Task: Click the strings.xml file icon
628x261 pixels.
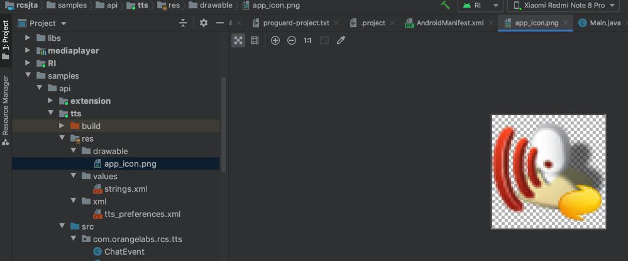Action: (x=97, y=189)
